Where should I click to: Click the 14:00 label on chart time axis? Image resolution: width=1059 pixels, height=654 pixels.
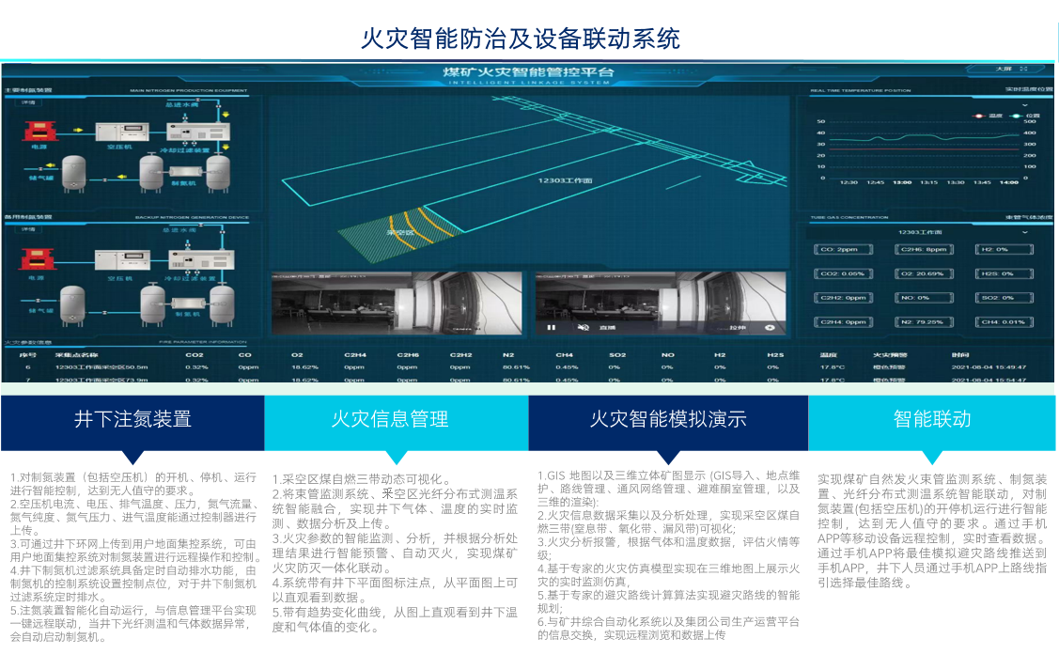tap(1008, 182)
